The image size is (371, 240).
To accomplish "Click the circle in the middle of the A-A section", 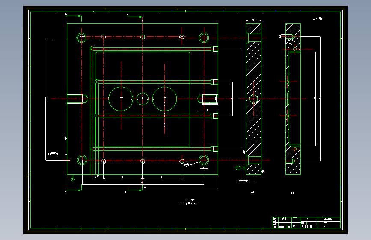I will tap(253, 99).
